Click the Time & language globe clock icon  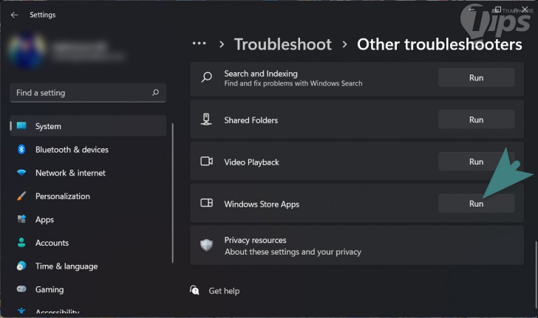pos(21,266)
